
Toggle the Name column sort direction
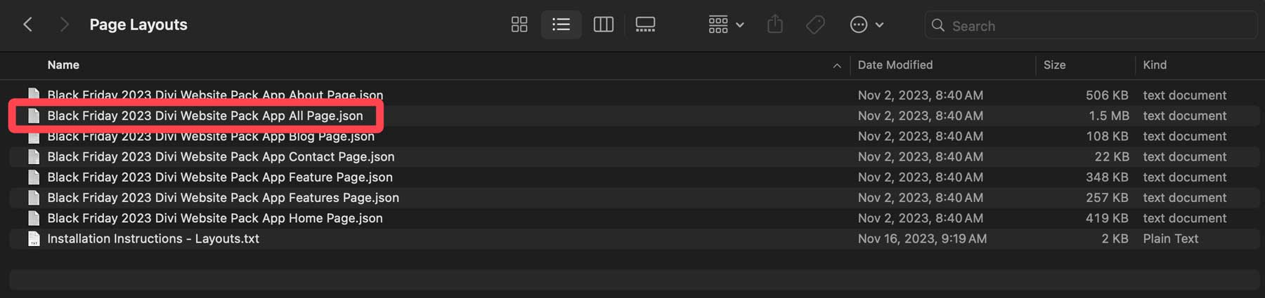pos(836,65)
